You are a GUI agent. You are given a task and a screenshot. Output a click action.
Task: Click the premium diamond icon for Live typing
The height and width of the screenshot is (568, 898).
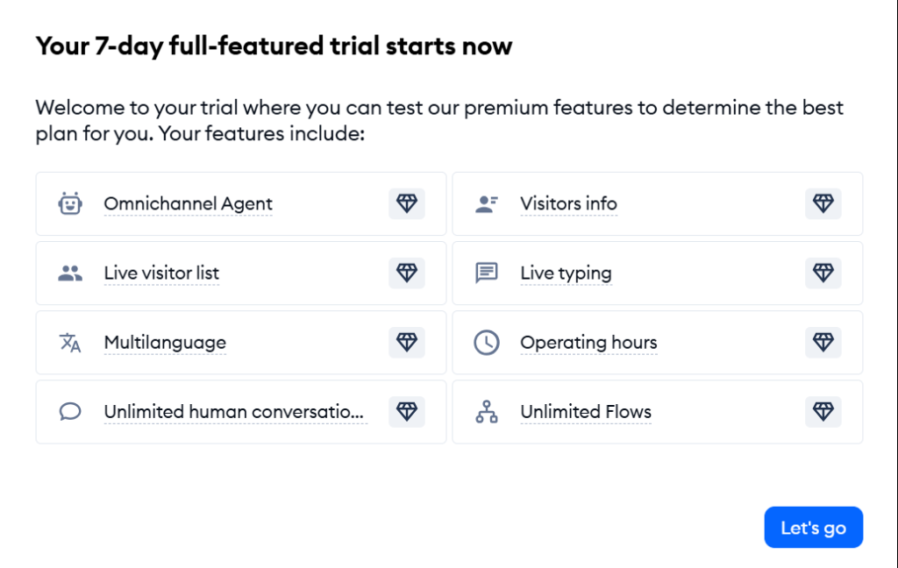tap(823, 273)
